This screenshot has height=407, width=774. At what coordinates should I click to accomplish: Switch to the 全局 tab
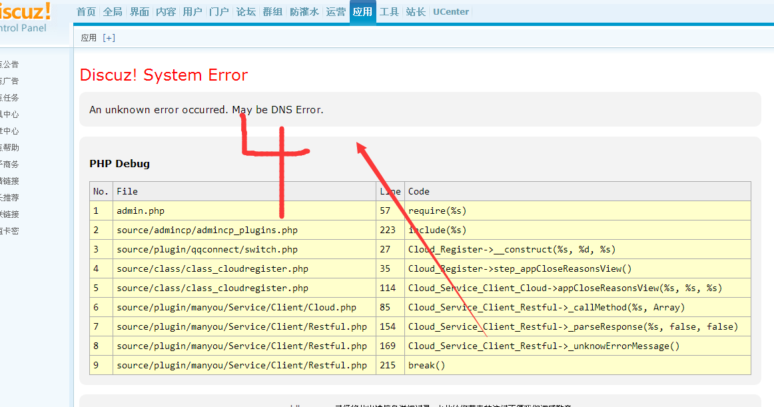113,12
